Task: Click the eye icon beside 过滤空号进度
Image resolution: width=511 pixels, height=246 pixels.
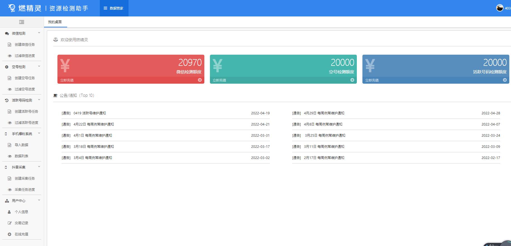Action: point(9,89)
